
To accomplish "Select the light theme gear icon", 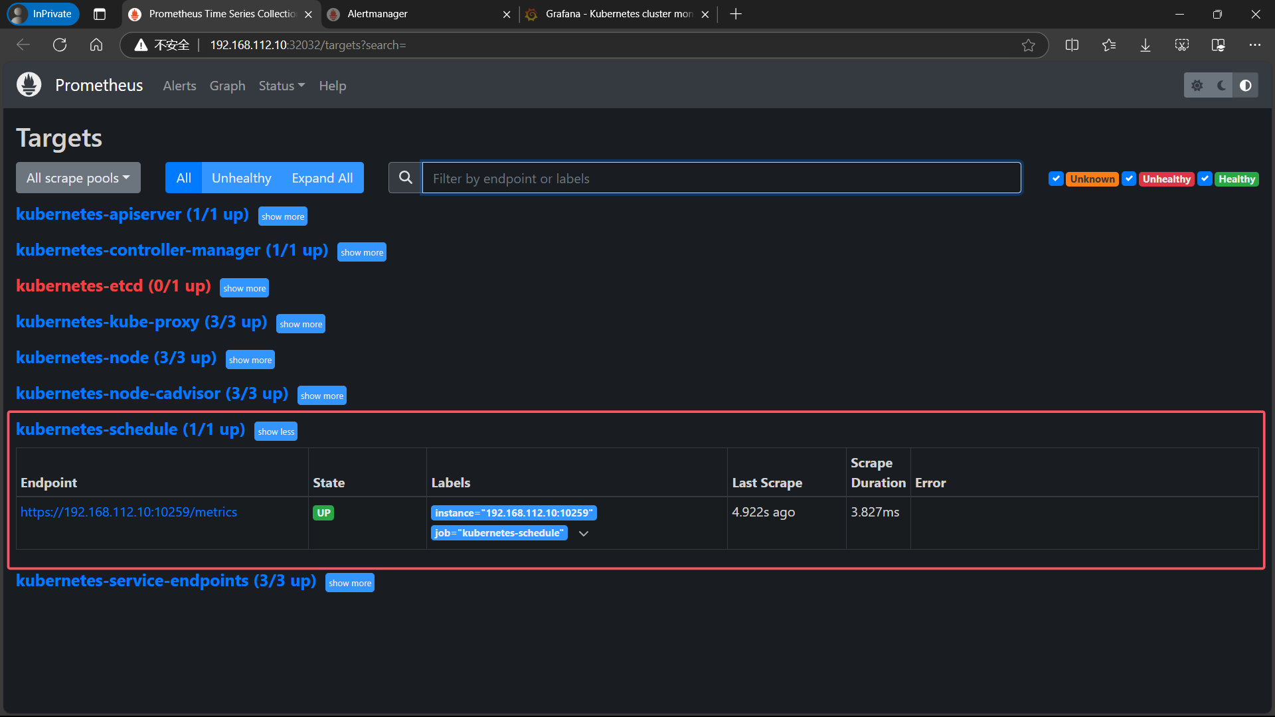I will pos(1197,85).
